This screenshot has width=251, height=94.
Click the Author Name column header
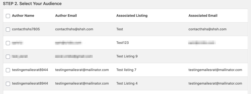pyautogui.click(x=23, y=16)
